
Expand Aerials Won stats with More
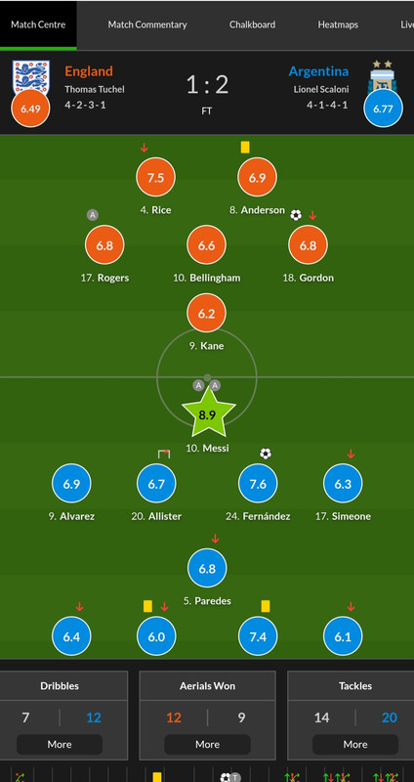coord(207,744)
